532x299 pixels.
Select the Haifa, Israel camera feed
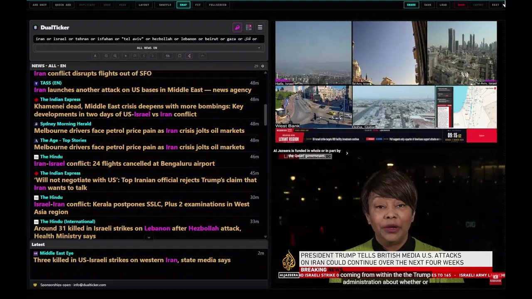coord(313,53)
